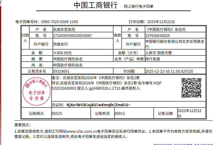Click the business type 跨行发报 cell
This screenshot has height=145, width=219.
(x=152, y=59)
